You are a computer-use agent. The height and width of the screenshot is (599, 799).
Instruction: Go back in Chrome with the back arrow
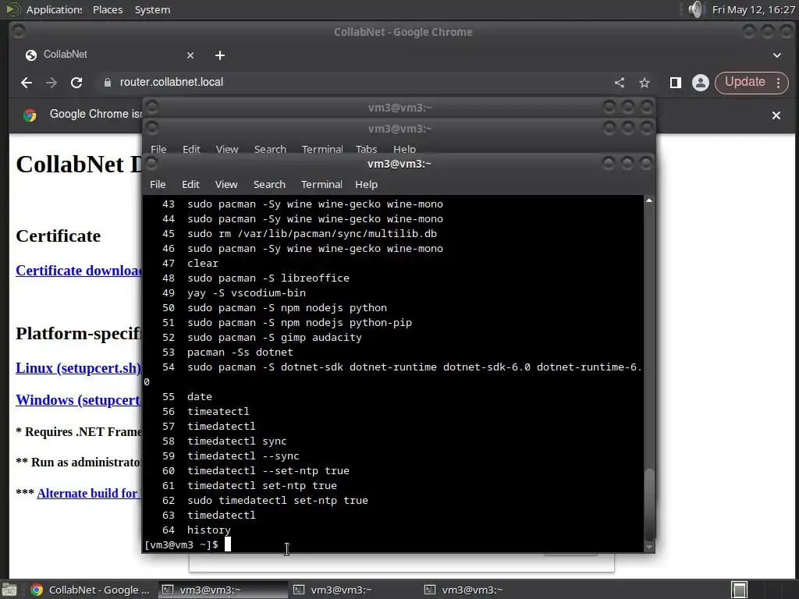click(x=27, y=83)
